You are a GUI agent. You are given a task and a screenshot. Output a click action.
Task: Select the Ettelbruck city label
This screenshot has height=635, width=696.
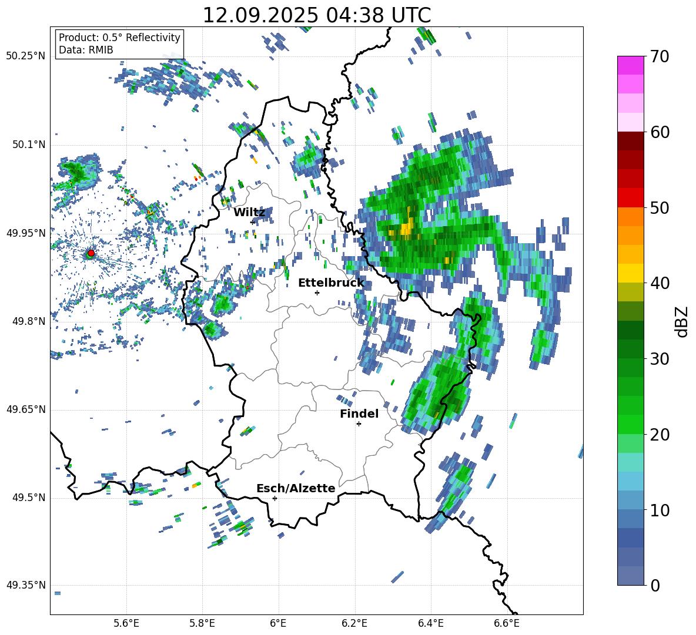(331, 283)
